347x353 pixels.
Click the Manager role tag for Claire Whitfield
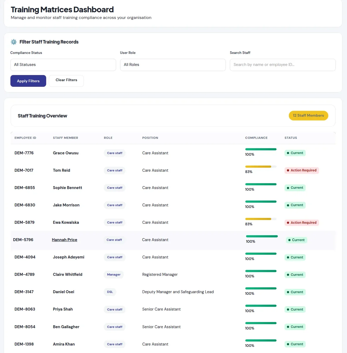tap(114, 274)
